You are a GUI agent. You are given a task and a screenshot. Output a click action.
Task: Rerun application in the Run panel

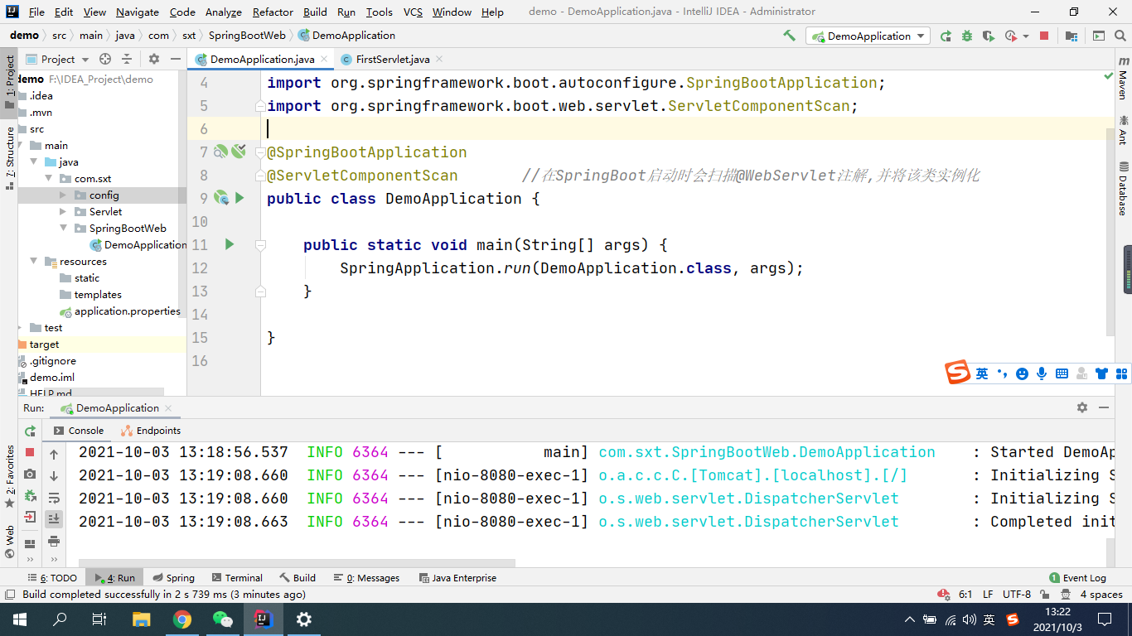click(x=30, y=431)
